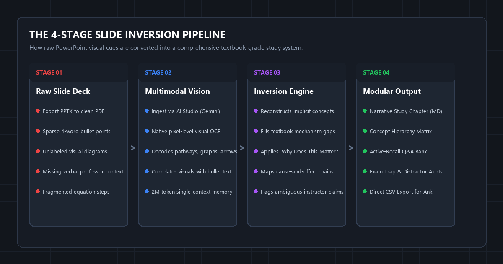503x264 pixels.
Task: Click 'Fragmented equation steps' text
Action: 76,192
